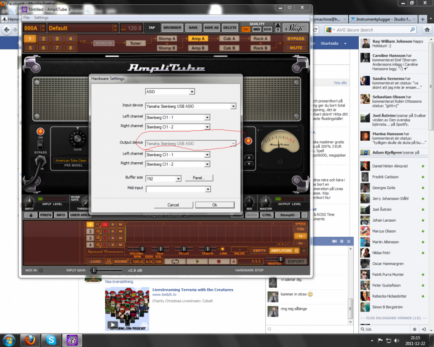This screenshot has height=347, width=434.
Task: Open the Buffer size dropdown
Action: (178, 179)
